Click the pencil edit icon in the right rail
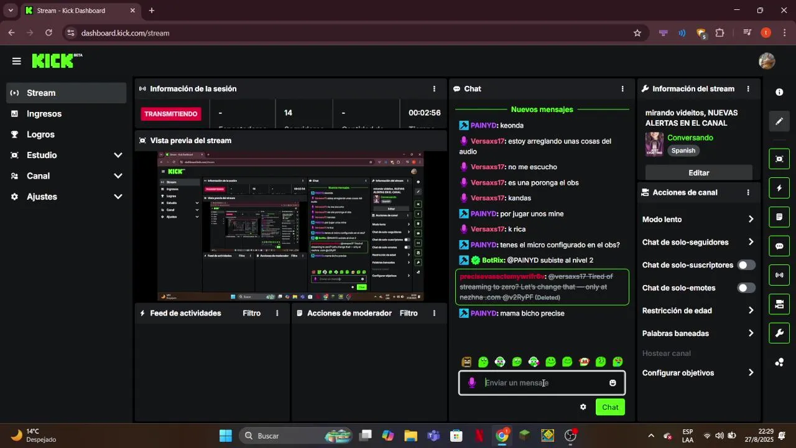This screenshot has width=796, height=448. coord(779,121)
